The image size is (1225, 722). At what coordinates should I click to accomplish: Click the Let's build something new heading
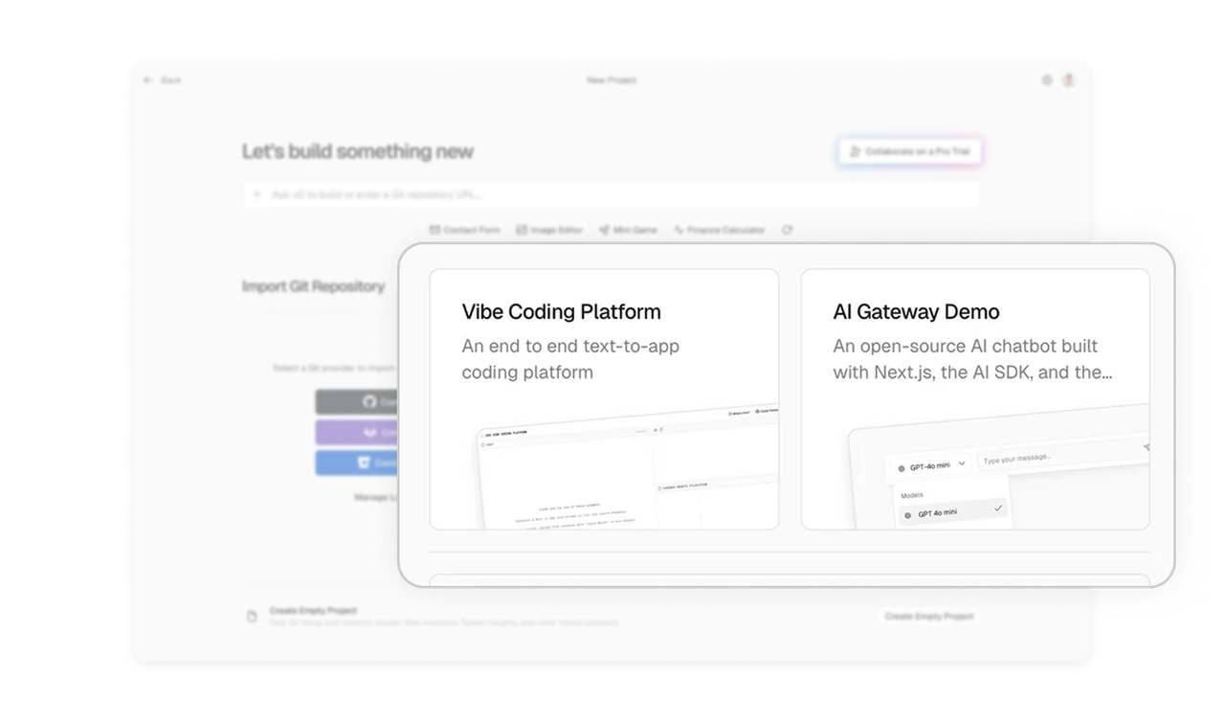pyautogui.click(x=358, y=151)
